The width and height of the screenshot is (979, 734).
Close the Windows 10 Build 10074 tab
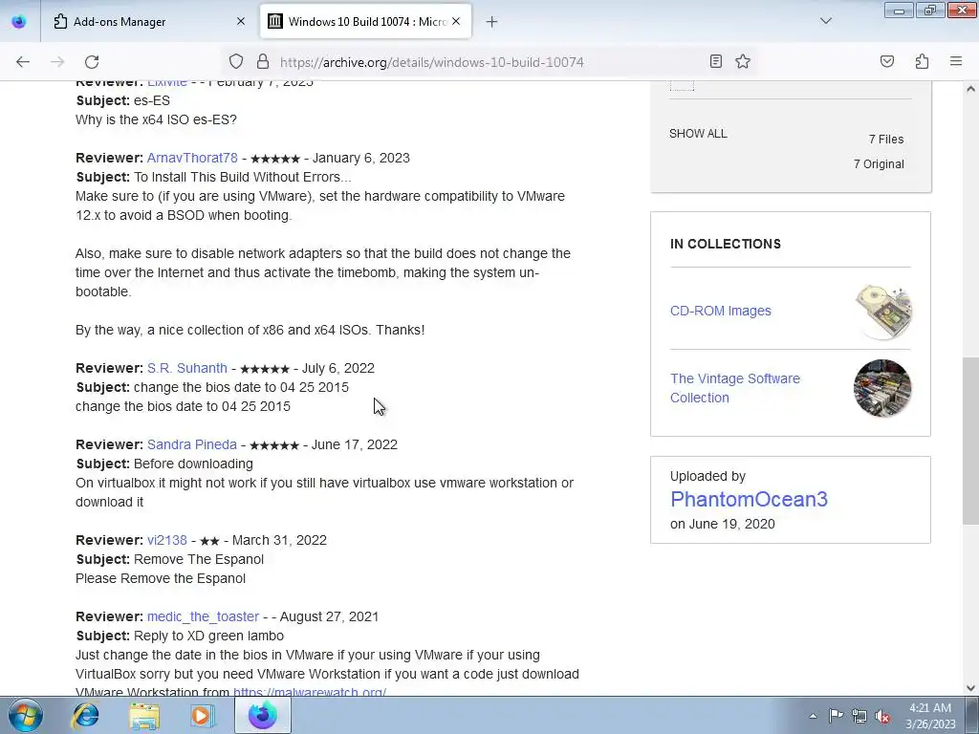[456, 22]
